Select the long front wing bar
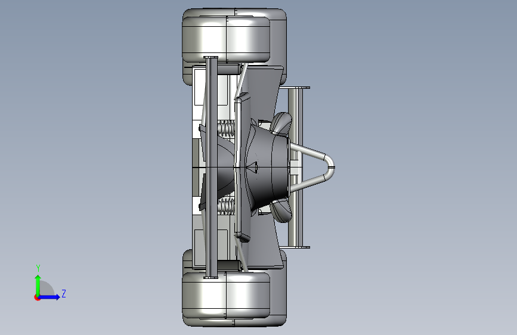The height and width of the screenshot is (335, 517). coord(211,167)
